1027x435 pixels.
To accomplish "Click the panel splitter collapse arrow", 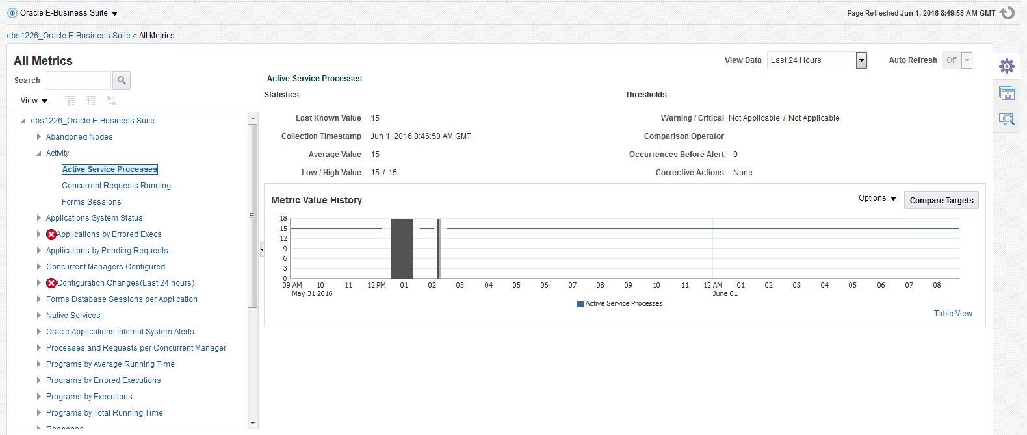I will [x=262, y=249].
